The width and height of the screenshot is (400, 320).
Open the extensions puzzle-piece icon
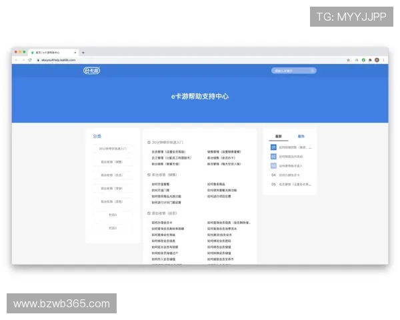[370, 60]
